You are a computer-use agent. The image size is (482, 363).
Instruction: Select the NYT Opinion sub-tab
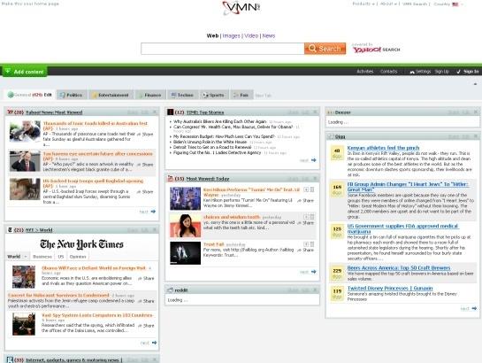click(x=78, y=256)
